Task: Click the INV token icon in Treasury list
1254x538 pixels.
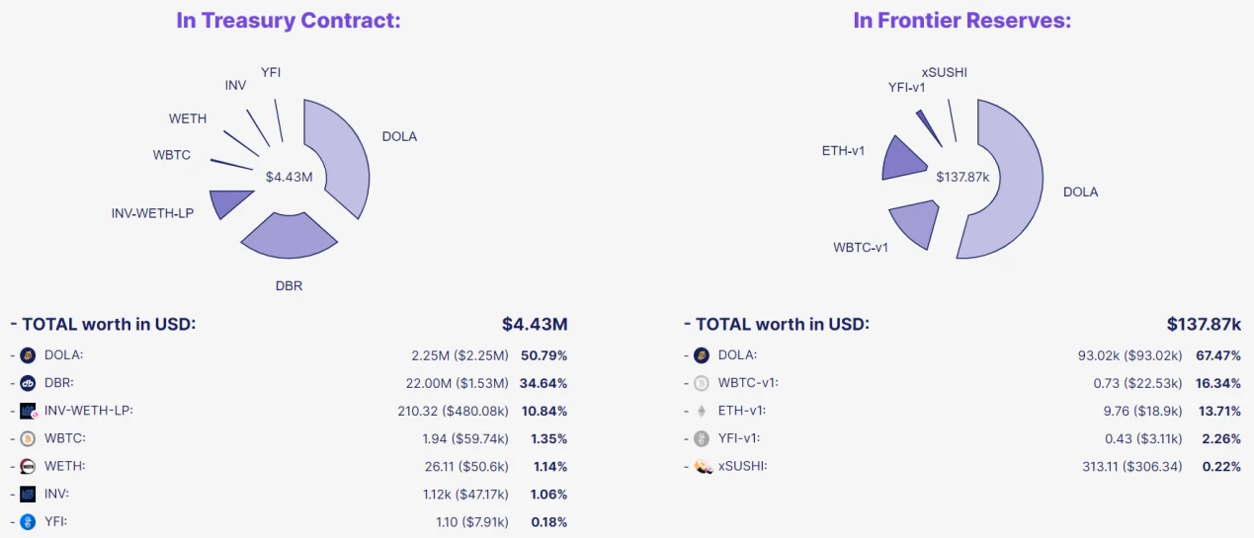Action: click(28, 494)
